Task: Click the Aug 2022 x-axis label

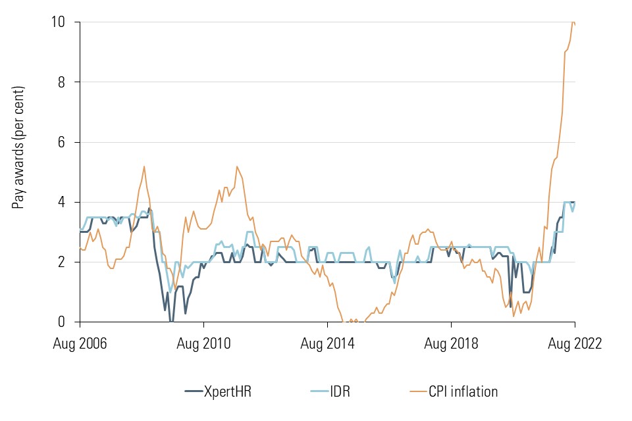Action: [575, 343]
